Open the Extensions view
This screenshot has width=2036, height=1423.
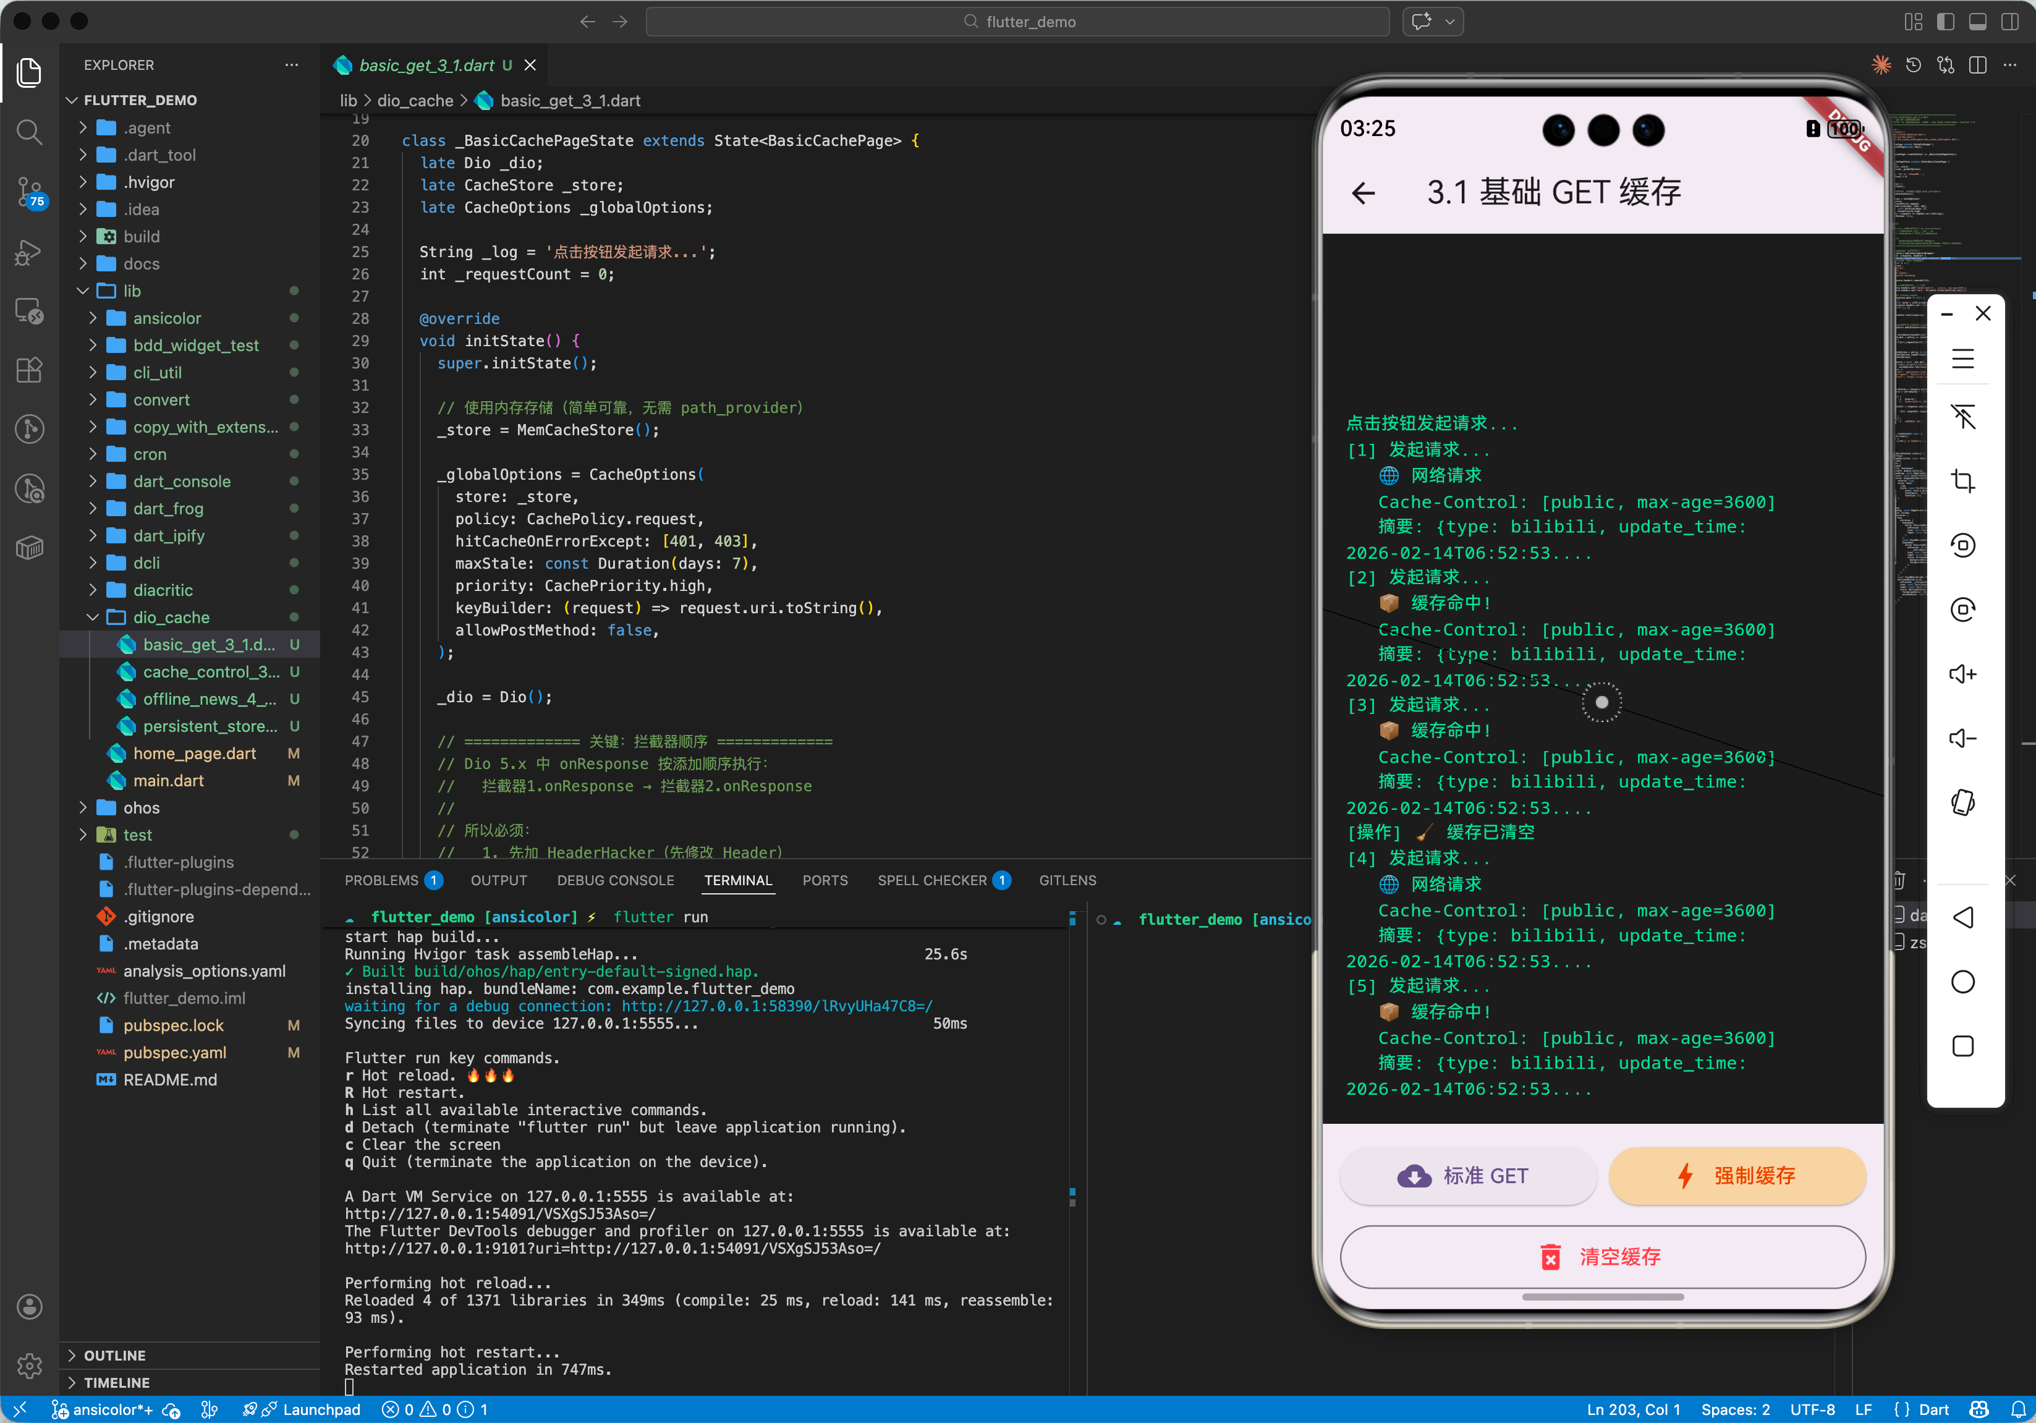(x=29, y=371)
